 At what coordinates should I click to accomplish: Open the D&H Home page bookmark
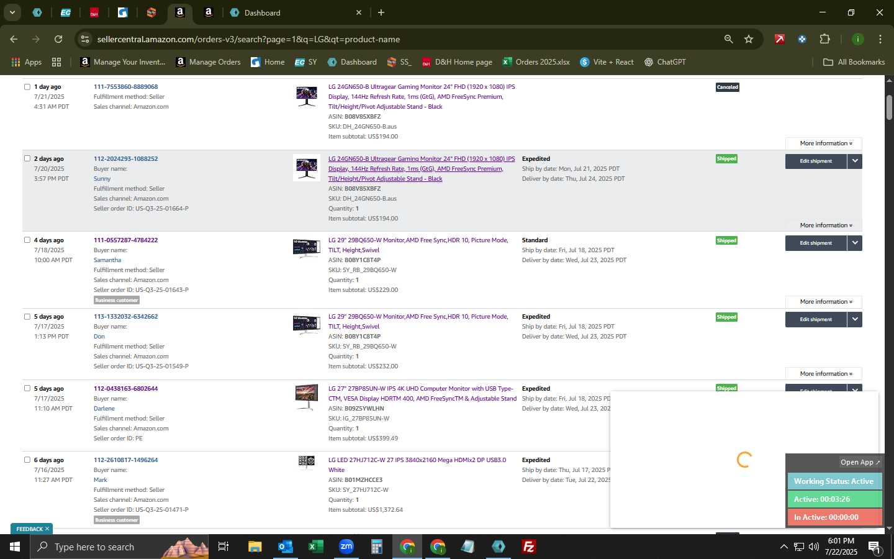(457, 62)
